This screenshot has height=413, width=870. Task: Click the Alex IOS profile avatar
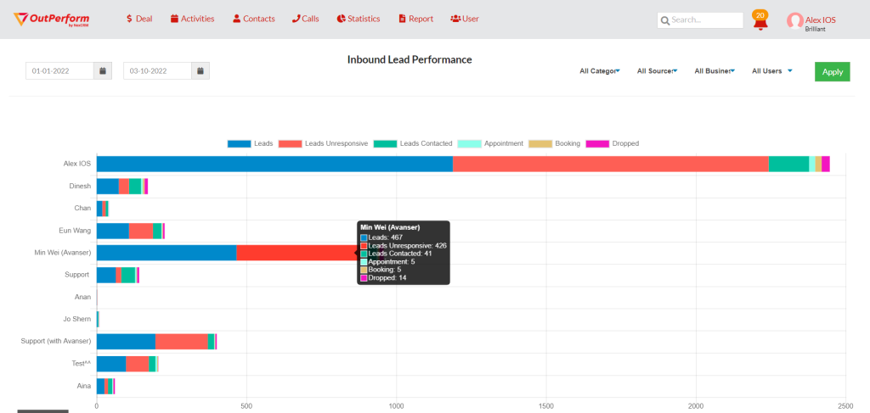tap(794, 21)
